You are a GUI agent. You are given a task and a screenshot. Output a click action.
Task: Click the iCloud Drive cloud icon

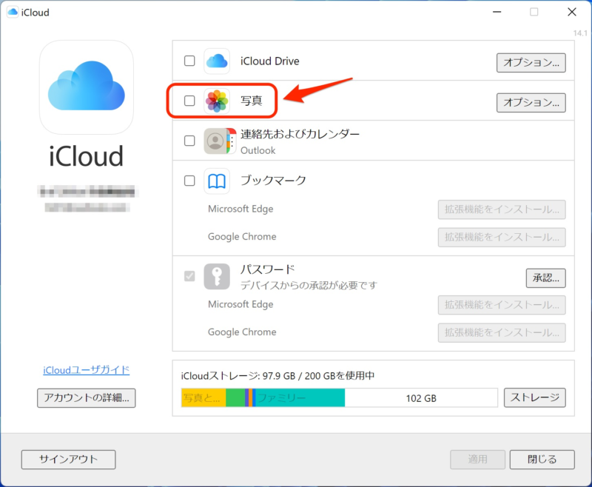tap(217, 61)
